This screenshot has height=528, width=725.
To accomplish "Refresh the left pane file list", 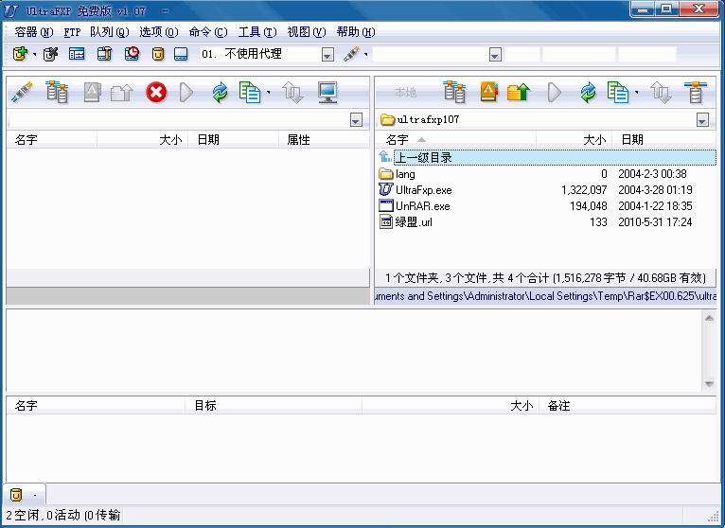I will tap(221, 92).
